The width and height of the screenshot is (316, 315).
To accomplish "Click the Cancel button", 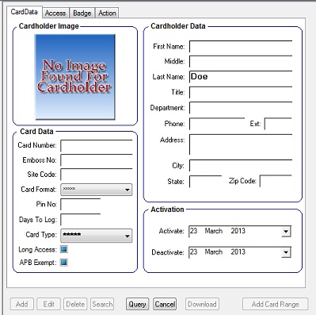I will [165, 304].
